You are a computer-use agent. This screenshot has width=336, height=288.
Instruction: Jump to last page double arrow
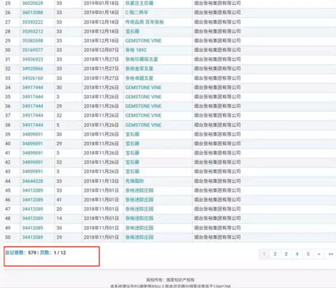331,254
